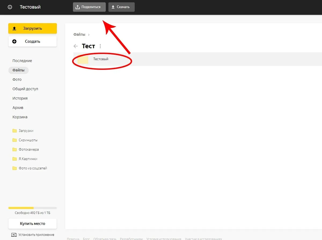This screenshot has width=322, height=240.
Task: Click the info icon beside Тестовый title
Action: 10,7
